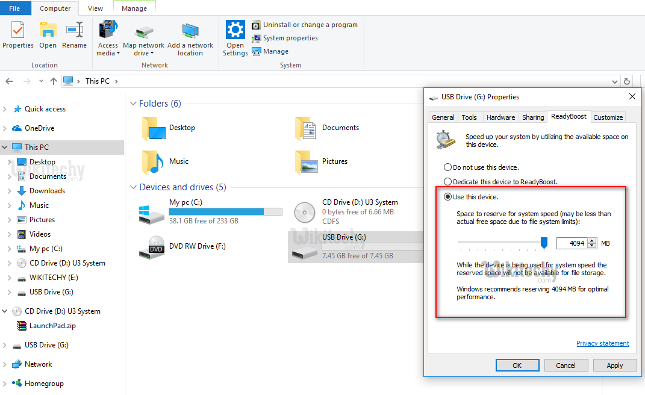The image size is (645, 395).
Task: Click Add a network location icon
Action: click(190, 31)
